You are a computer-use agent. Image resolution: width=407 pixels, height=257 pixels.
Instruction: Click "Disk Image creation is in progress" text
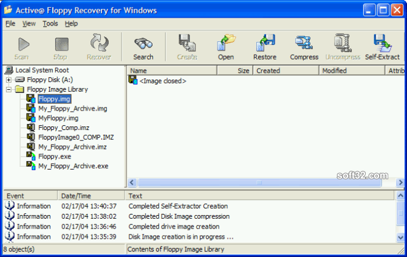pyautogui.click(x=177, y=237)
